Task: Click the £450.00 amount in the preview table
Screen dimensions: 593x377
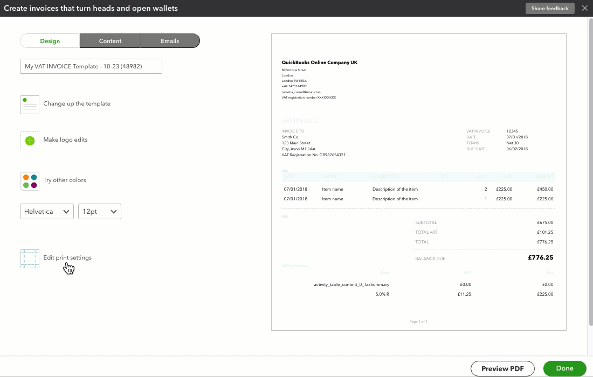Action: (545, 189)
